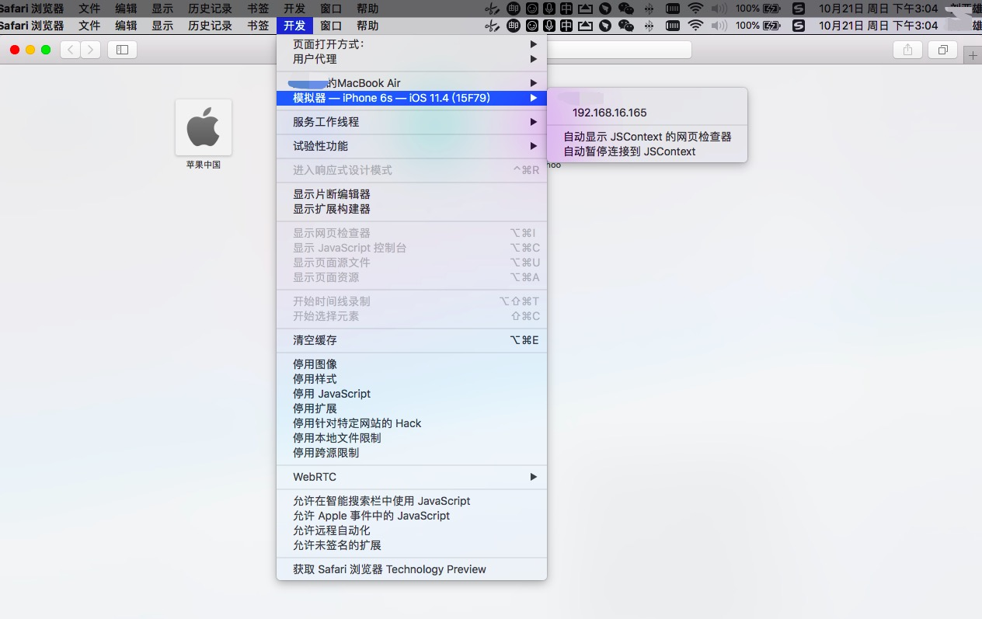Toggle 允许远程自动化 option
Image resolution: width=982 pixels, height=619 pixels.
pyautogui.click(x=412, y=530)
